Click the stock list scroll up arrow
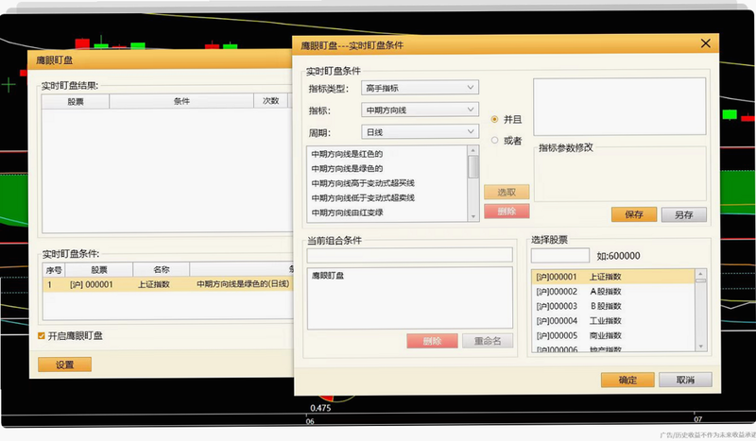The height and width of the screenshot is (441, 756). 700,274
